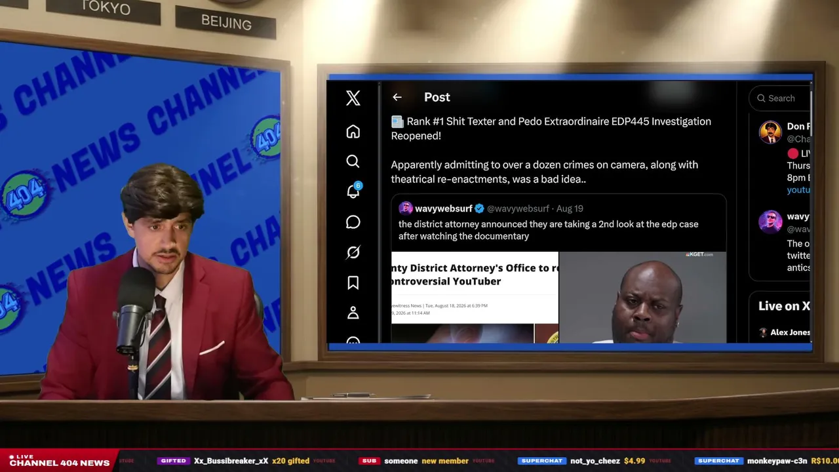Click the quoted post text about district attorney
This screenshot has height=472, width=839.
[548, 230]
